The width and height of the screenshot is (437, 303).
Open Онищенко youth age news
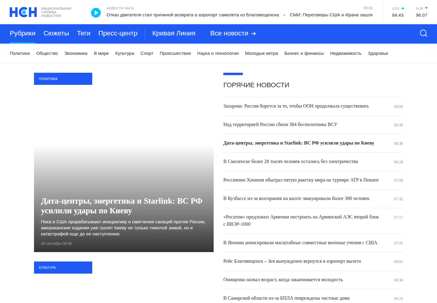pyautogui.click(x=283, y=280)
